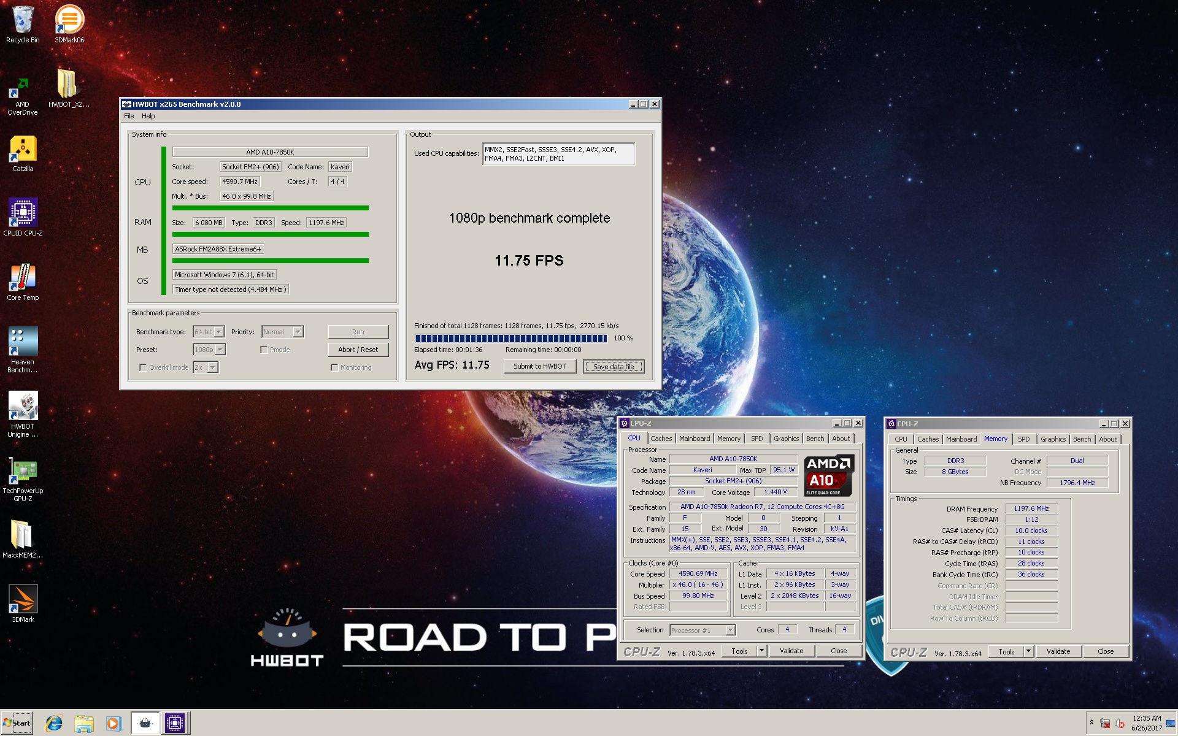Click Submit to HWBOT button
The height and width of the screenshot is (736, 1178).
(540, 366)
